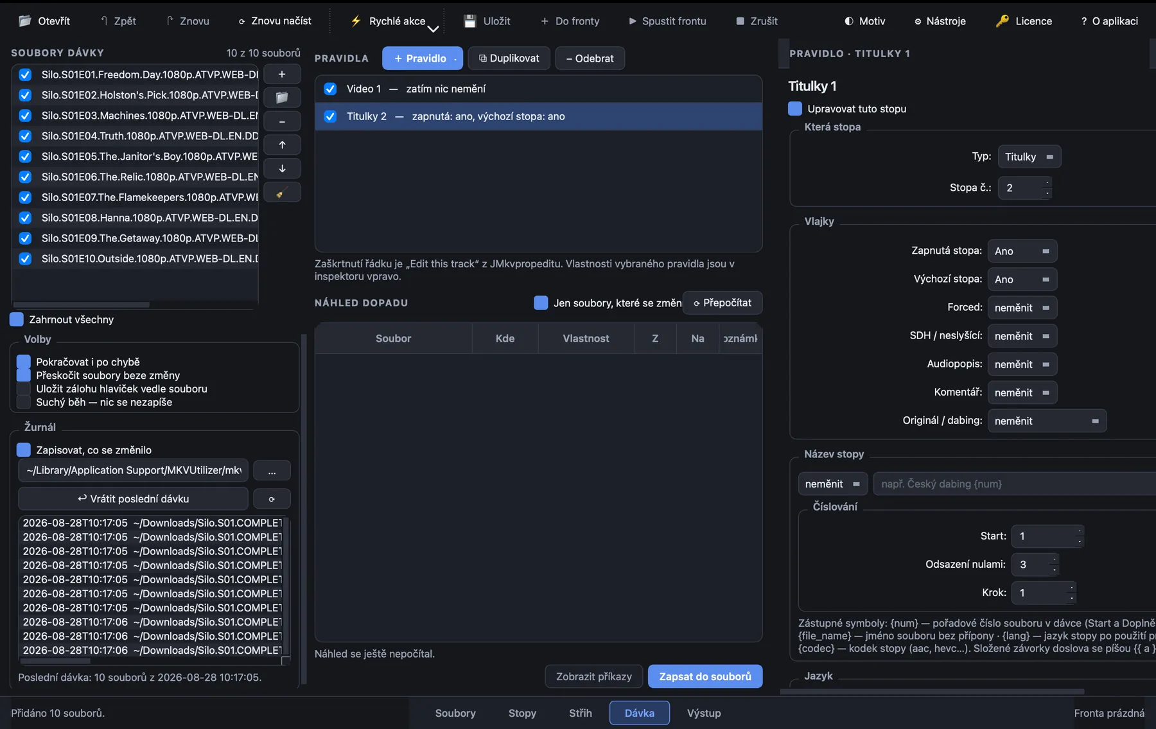This screenshot has height=729, width=1156.
Task: Uncheck Silo.S01E01.Freedom.Day file checkbox
Action: click(x=25, y=75)
